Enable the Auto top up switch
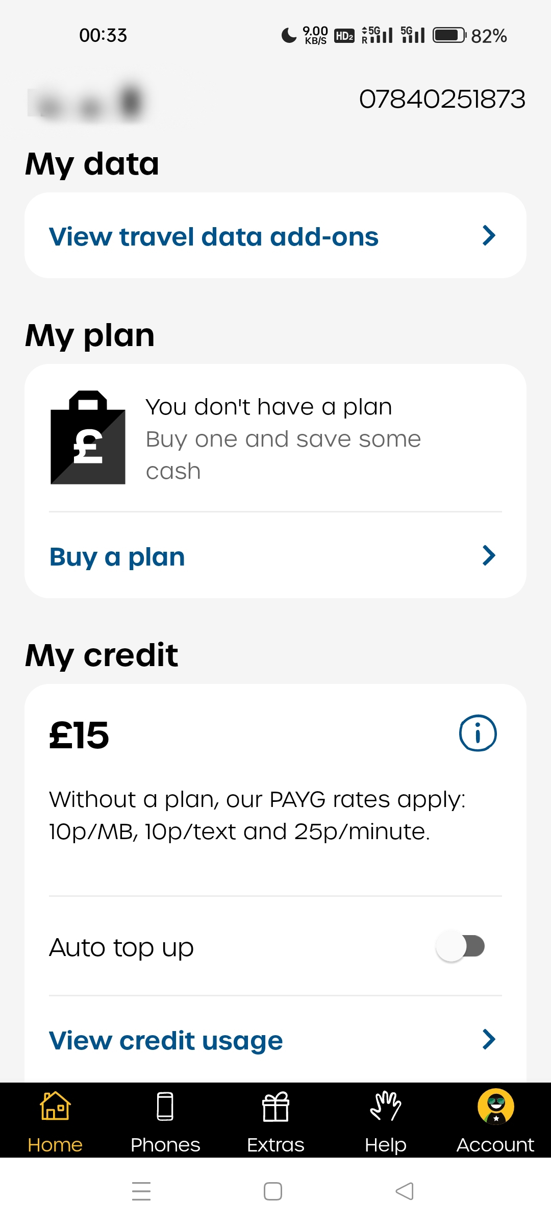Viewport: 551px width, 1225px height. (x=460, y=946)
